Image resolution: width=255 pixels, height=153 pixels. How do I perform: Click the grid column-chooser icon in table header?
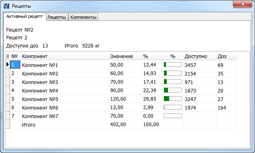coord(7,56)
